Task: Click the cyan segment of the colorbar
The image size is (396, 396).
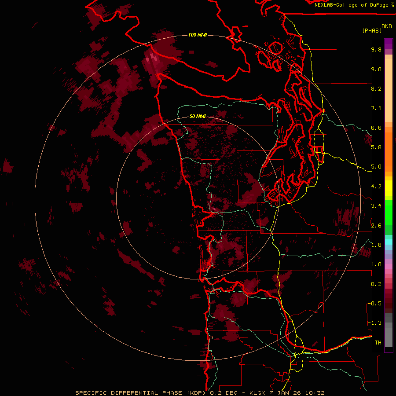Action: pyautogui.click(x=389, y=242)
